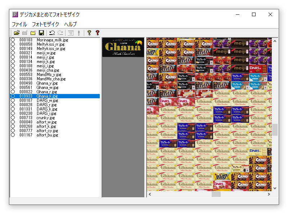Select the DARS_k.jpg list entry

(55, 109)
